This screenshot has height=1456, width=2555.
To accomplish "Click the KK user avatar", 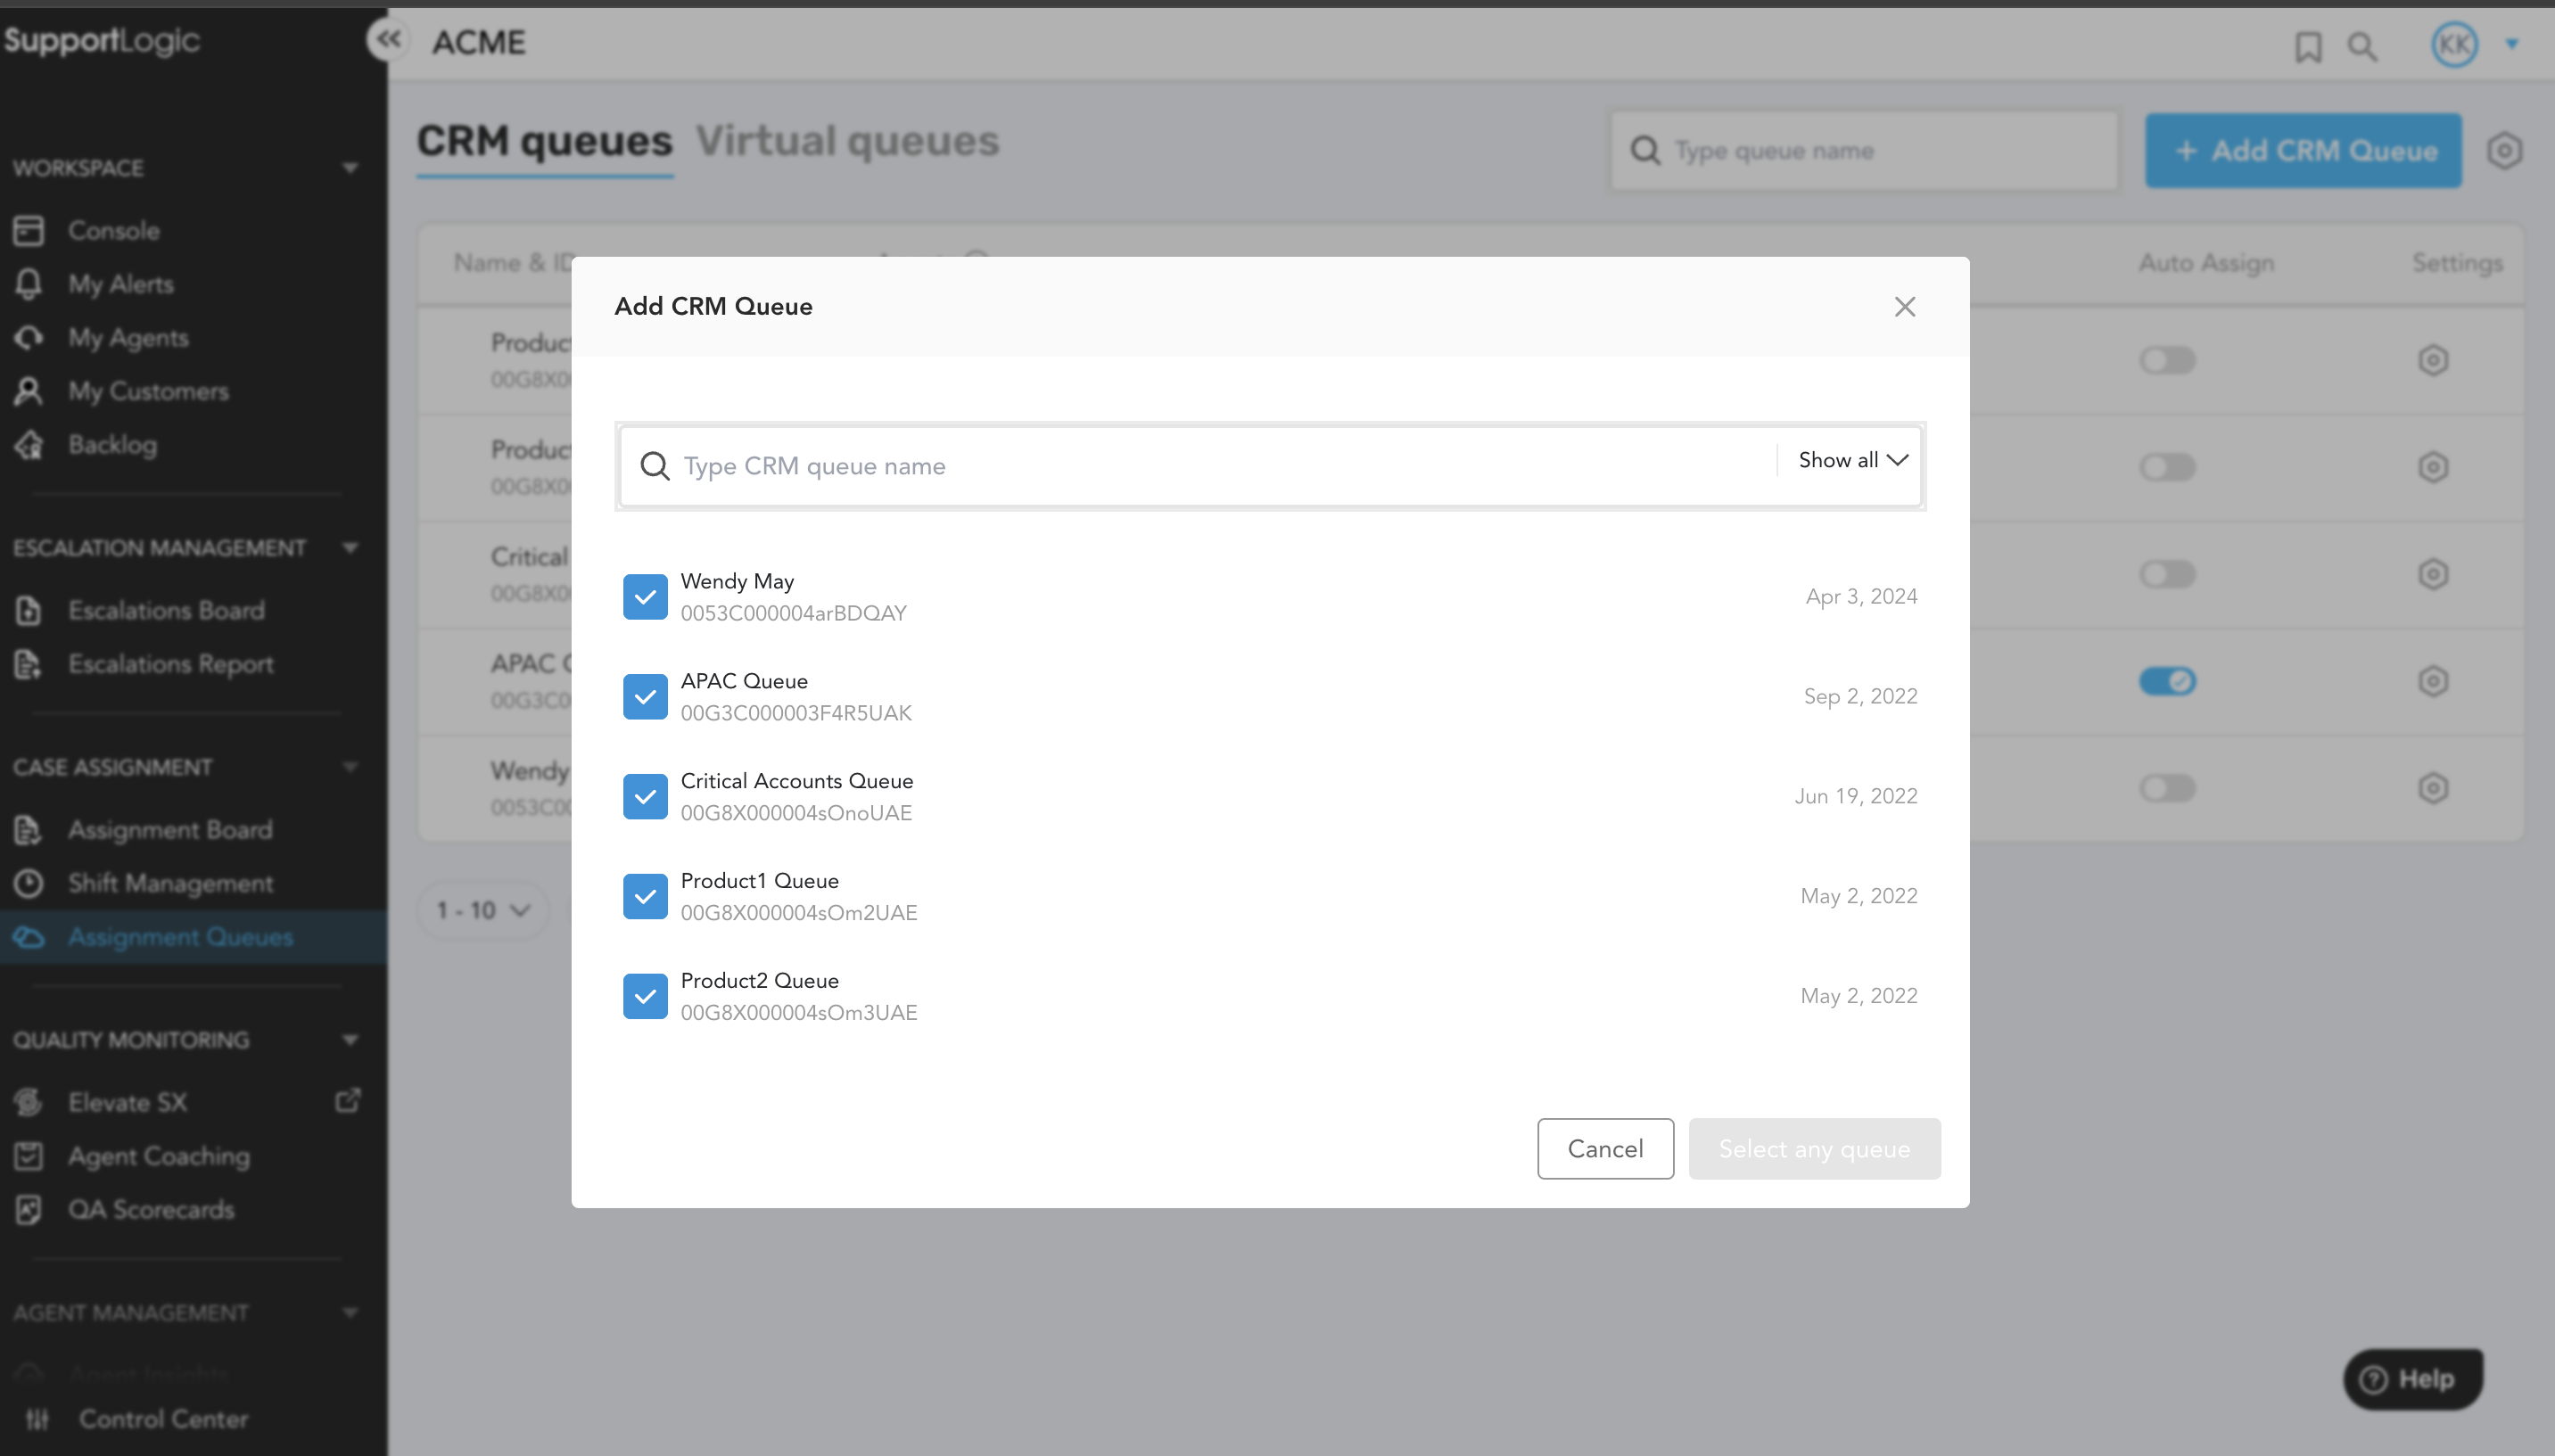I will [x=2454, y=44].
